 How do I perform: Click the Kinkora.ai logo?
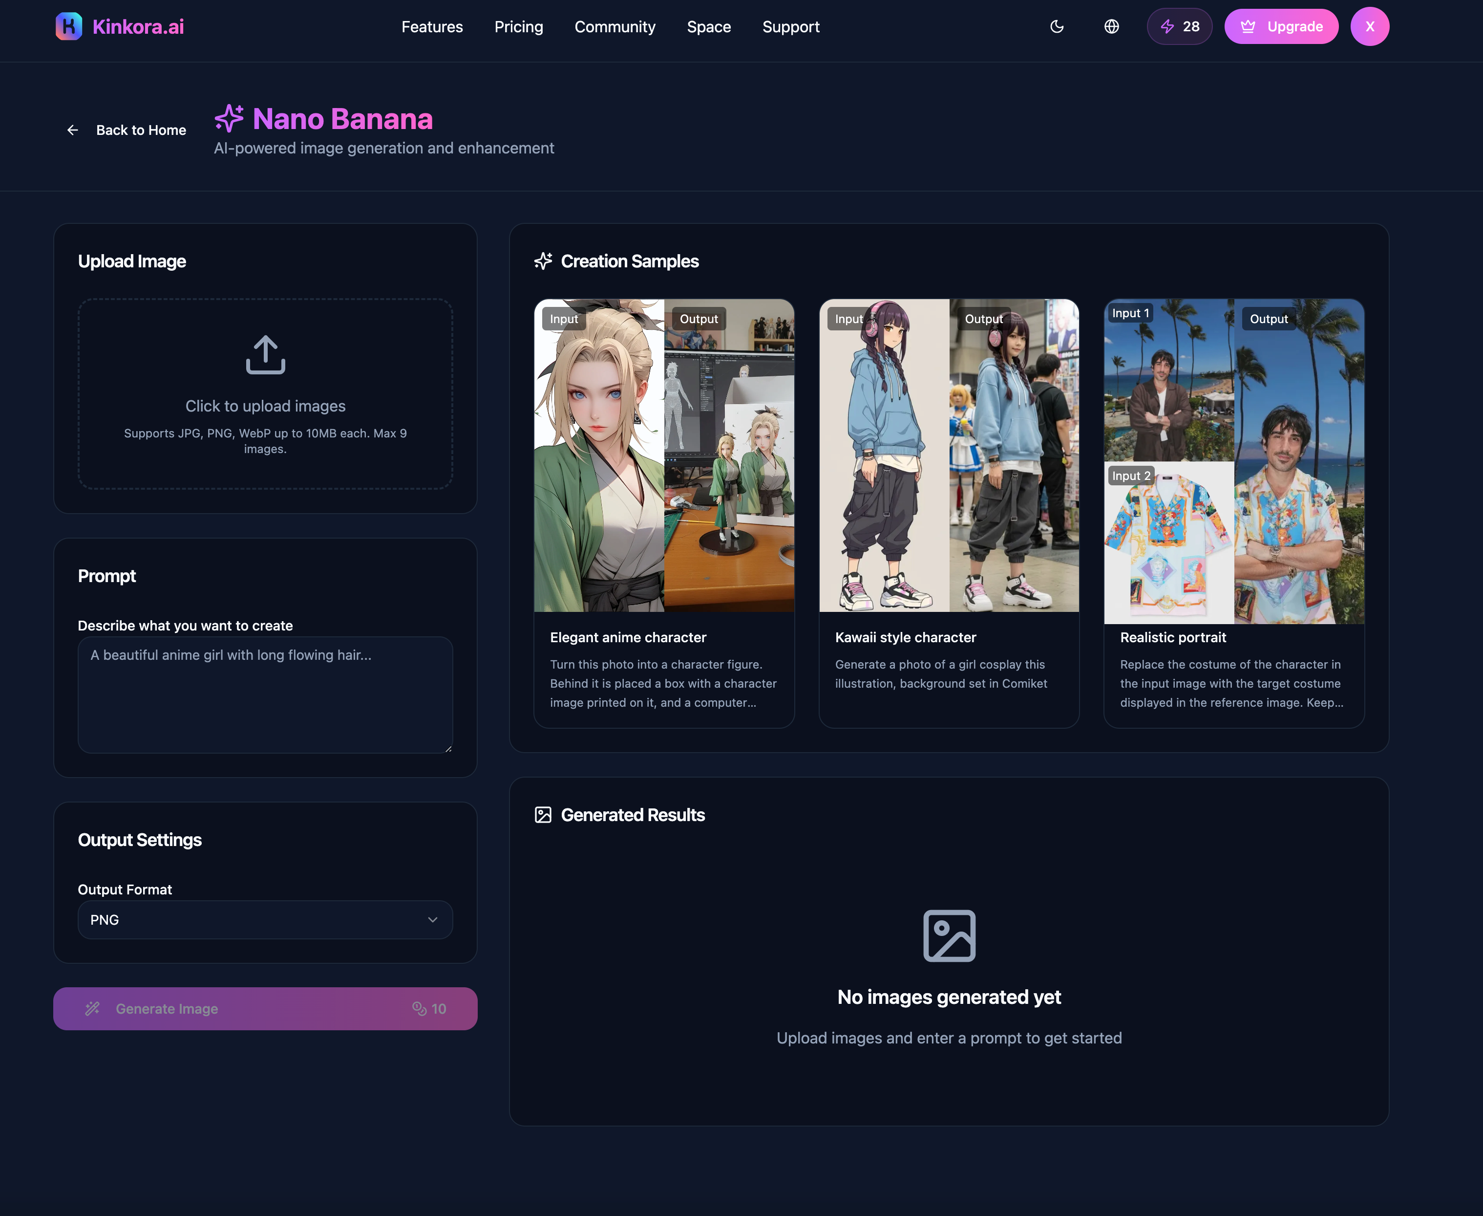point(121,26)
